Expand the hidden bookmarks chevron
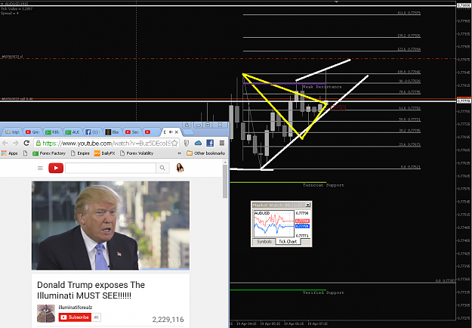 [x=180, y=153]
